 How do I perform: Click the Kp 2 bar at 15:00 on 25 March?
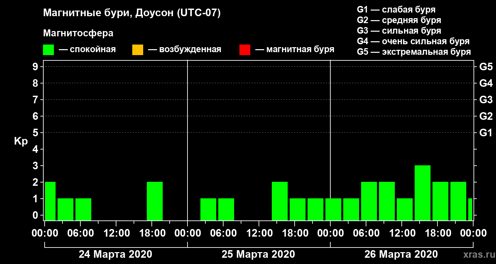tap(280, 201)
